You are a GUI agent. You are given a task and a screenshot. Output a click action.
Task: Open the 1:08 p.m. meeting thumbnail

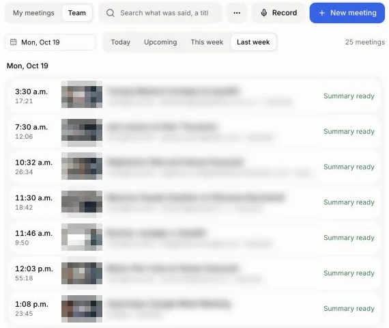pyautogui.click(x=82, y=309)
